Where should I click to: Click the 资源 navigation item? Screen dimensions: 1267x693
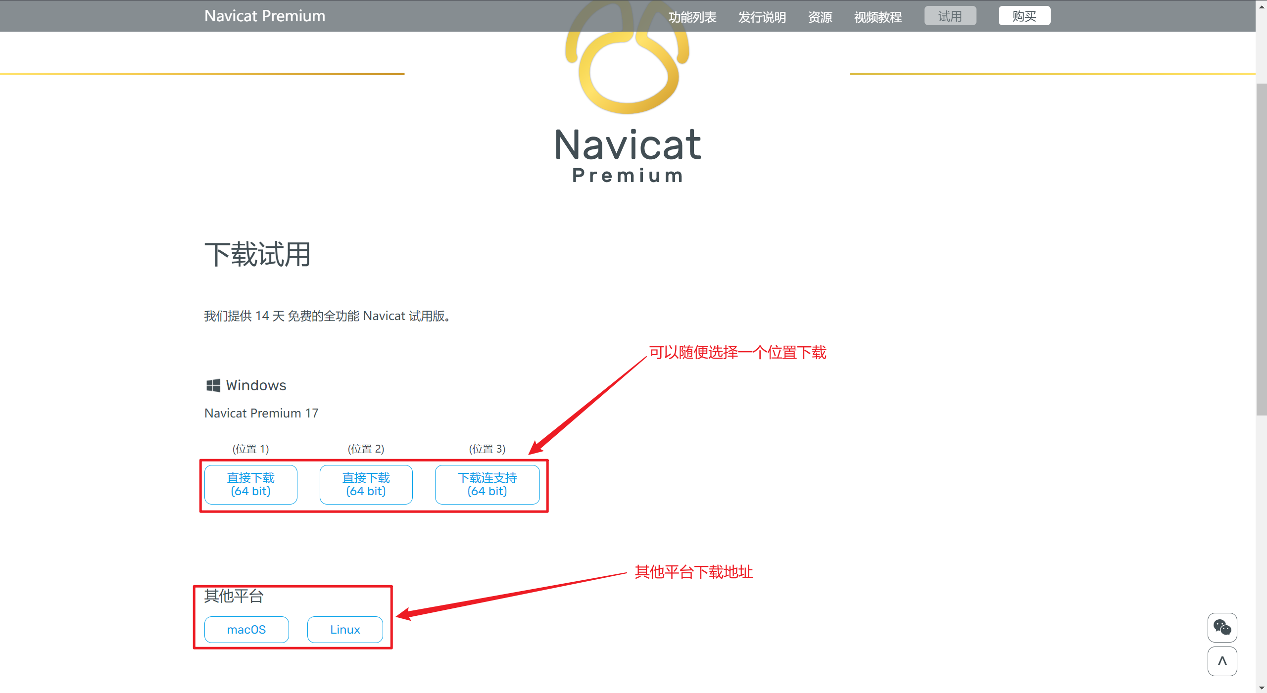click(820, 17)
